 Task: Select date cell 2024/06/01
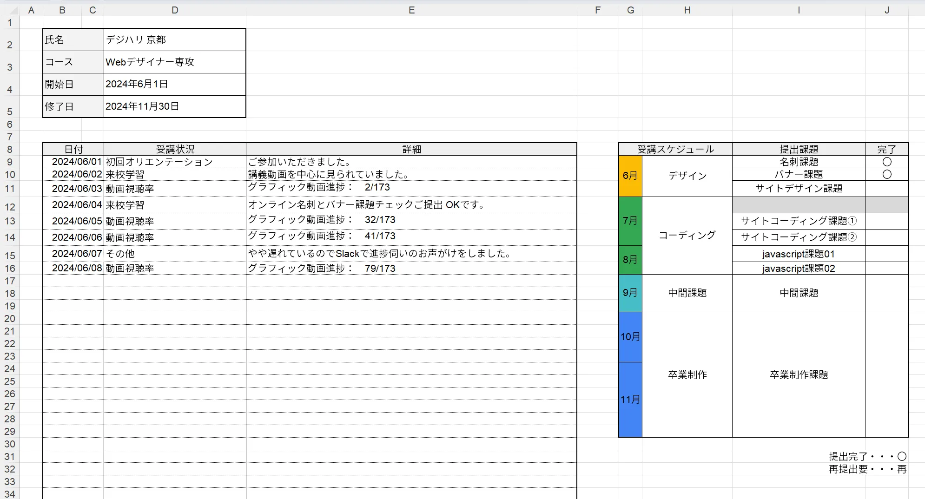[73, 162]
